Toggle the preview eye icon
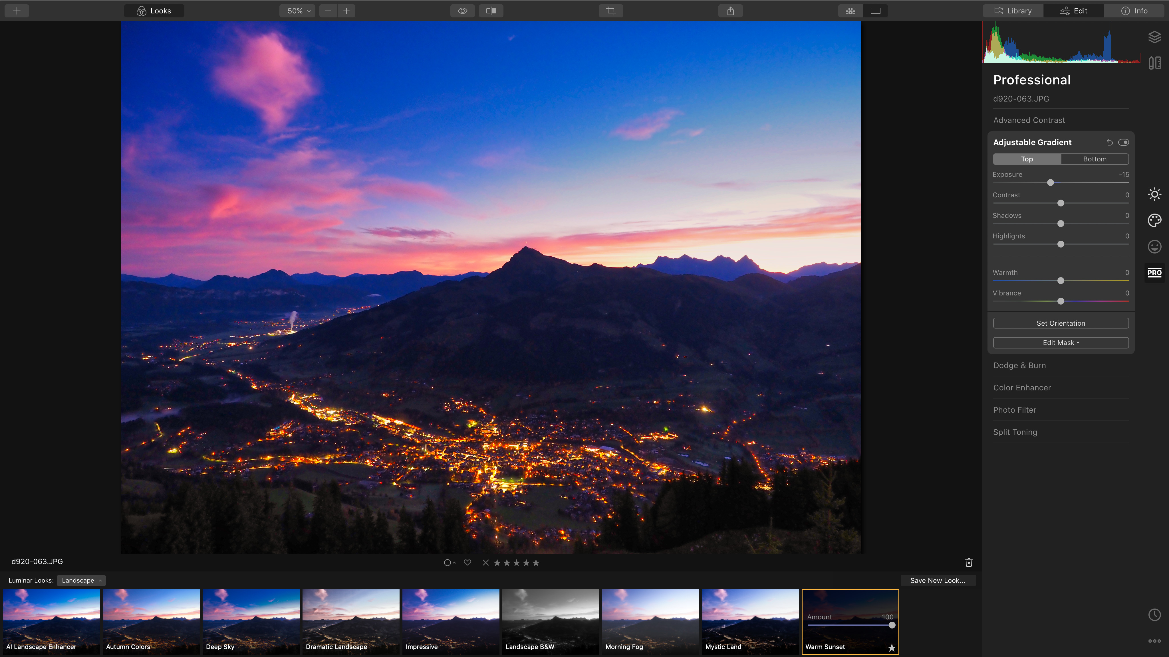This screenshot has width=1169, height=657. [x=462, y=11]
